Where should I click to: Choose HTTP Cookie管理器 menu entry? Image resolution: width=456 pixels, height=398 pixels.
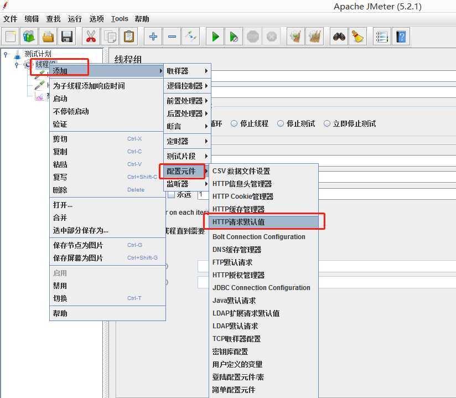point(263,197)
